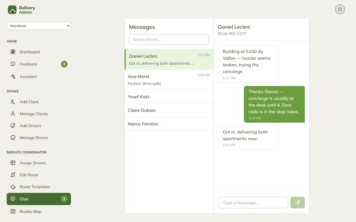This screenshot has height=222, width=356.
Task: Click the send paper-plane button
Action: (298, 203)
